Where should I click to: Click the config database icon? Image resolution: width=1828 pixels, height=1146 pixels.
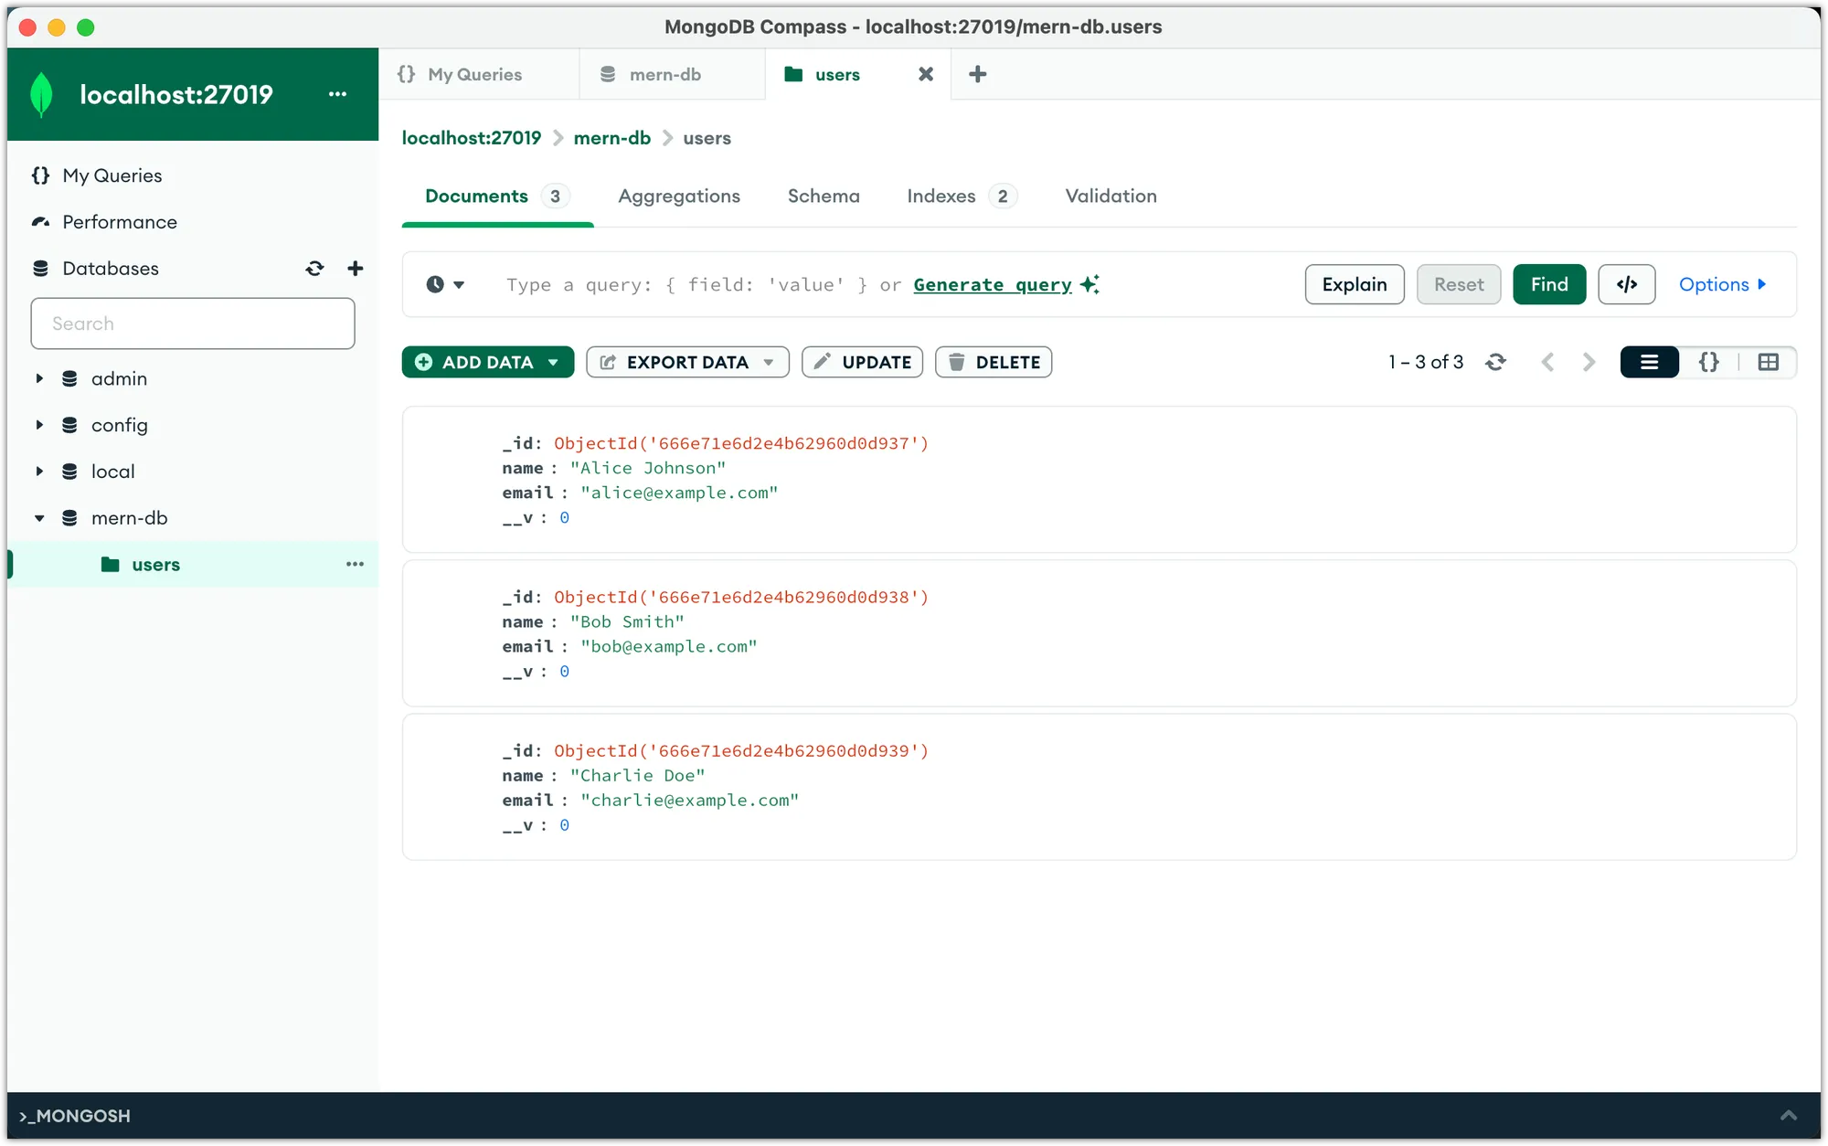(x=69, y=425)
